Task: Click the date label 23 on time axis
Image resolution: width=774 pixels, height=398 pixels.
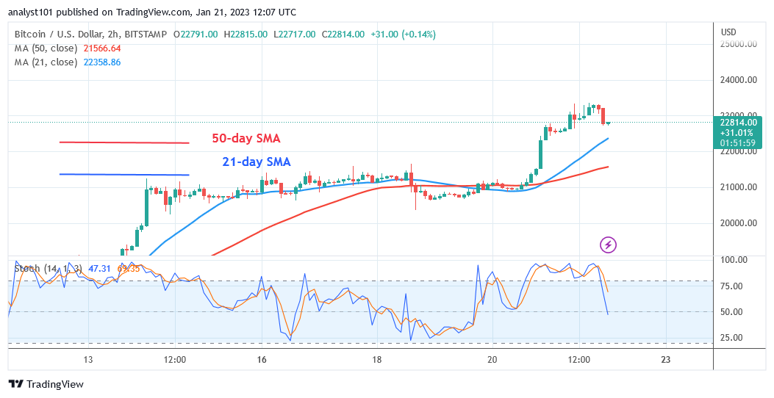Action: 665,360
